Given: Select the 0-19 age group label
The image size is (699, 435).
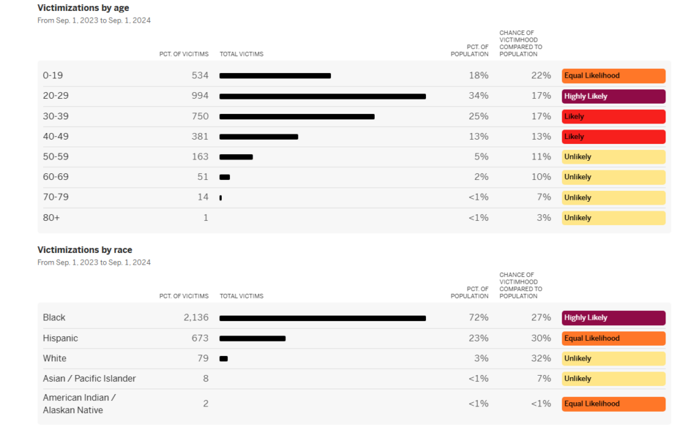Looking at the screenshot, I should 53,76.
